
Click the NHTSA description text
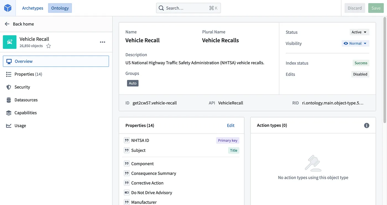pos(195,63)
